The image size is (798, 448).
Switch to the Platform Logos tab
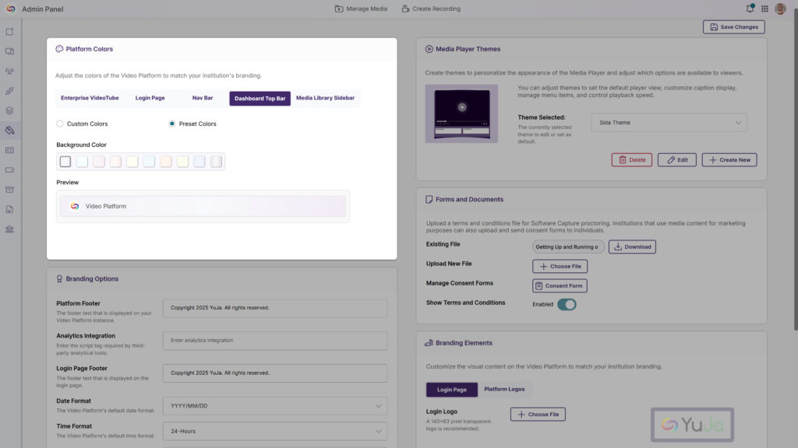(504, 389)
